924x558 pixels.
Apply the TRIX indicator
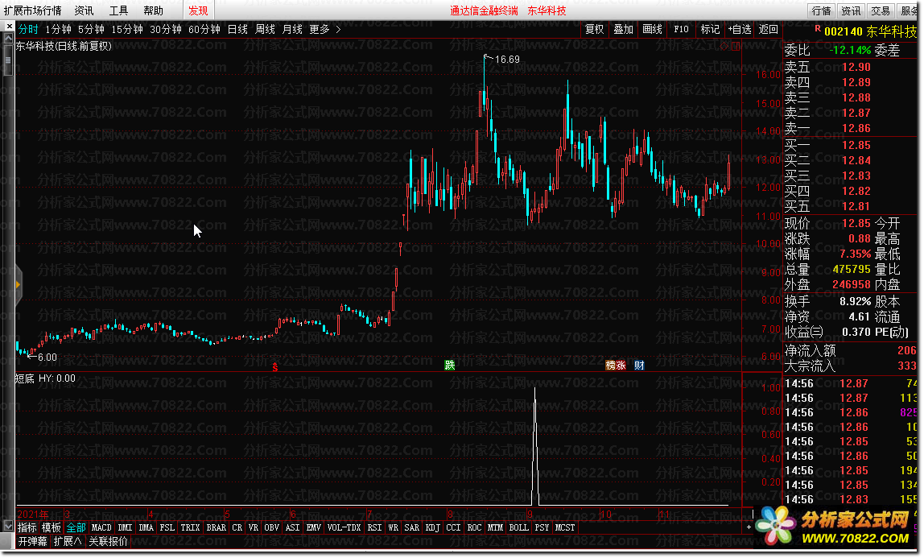point(190,527)
